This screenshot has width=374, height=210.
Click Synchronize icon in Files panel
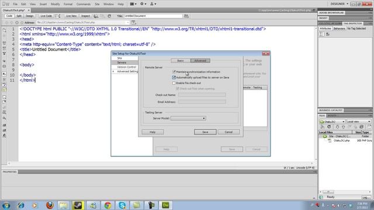[362, 127]
